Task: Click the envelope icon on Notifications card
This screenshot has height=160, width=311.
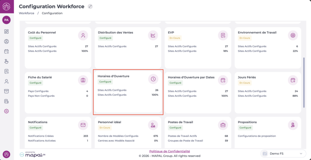Action: point(83,125)
